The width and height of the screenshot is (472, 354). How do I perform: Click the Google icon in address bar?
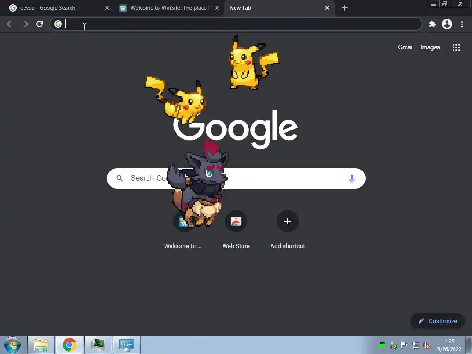pos(58,24)
